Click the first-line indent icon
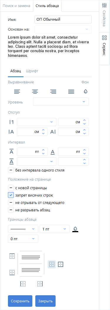Image resolution: width=110 pixels, height=310 pixels. (11, 122)
